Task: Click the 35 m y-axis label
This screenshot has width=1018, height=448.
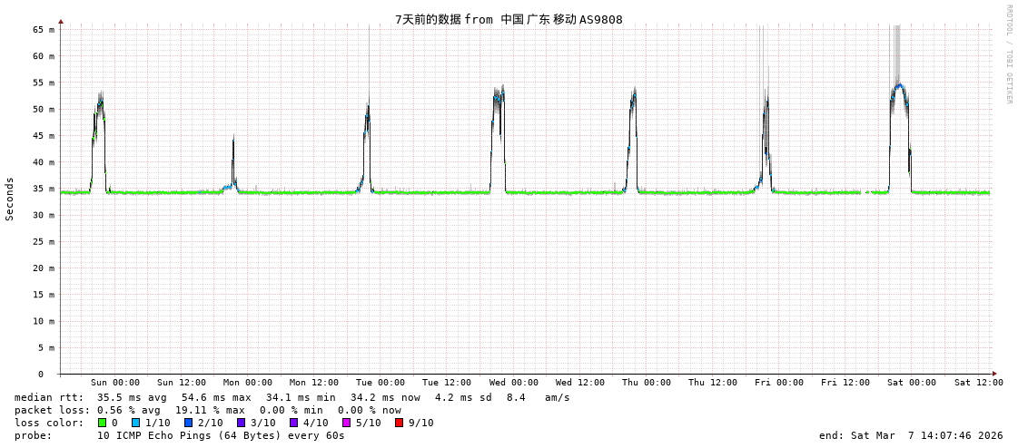Action: click(x=45, y=189)
